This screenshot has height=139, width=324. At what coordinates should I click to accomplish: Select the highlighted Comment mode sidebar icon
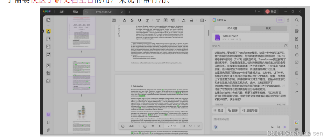48,31
